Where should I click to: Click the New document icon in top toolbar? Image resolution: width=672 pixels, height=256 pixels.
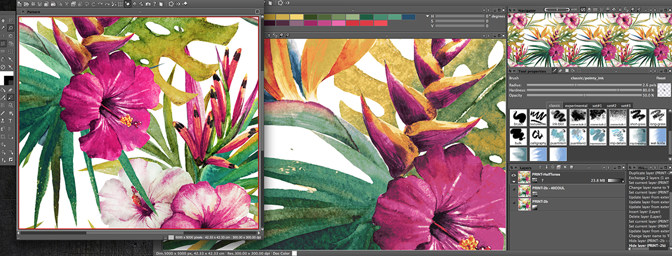19,4
